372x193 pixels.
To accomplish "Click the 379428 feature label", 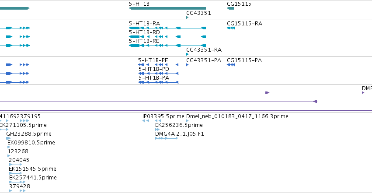I will coord(20,186).
